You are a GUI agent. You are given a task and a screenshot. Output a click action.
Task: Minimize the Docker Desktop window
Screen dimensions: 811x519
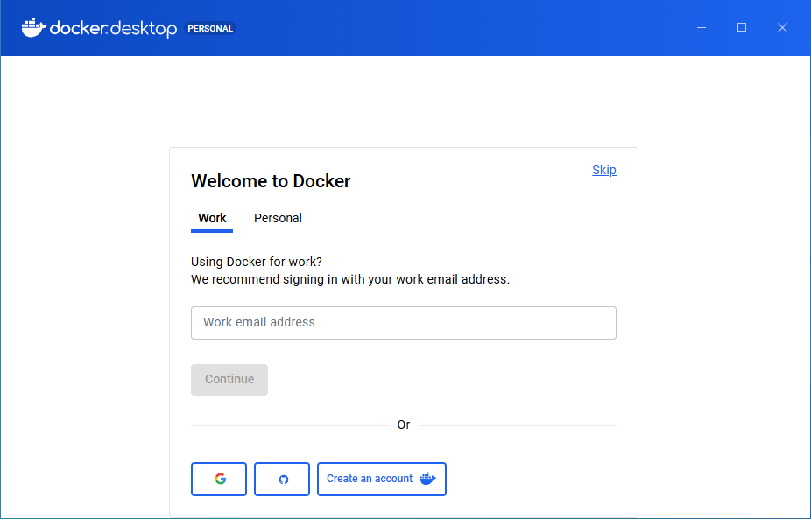pyautogui.click(x=702, y=28)
